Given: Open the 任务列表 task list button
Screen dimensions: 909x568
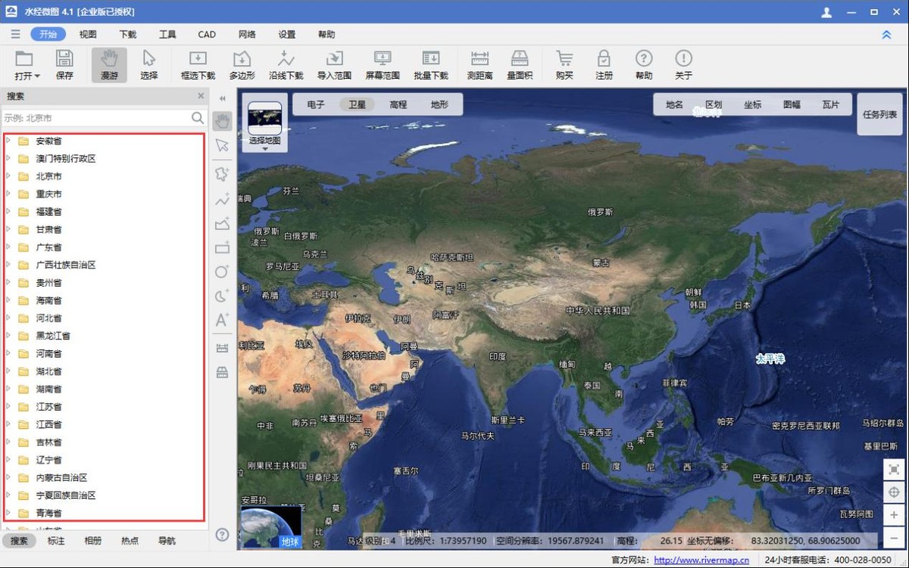Looking at the screenshot, I should point(879,114).
